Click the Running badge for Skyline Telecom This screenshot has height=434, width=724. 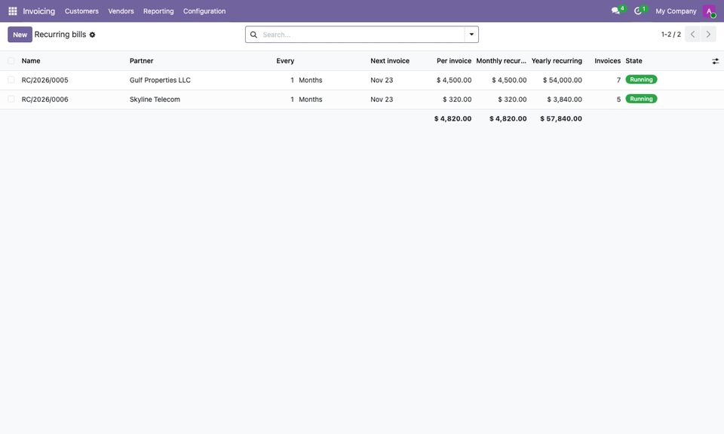coord(641,99)
